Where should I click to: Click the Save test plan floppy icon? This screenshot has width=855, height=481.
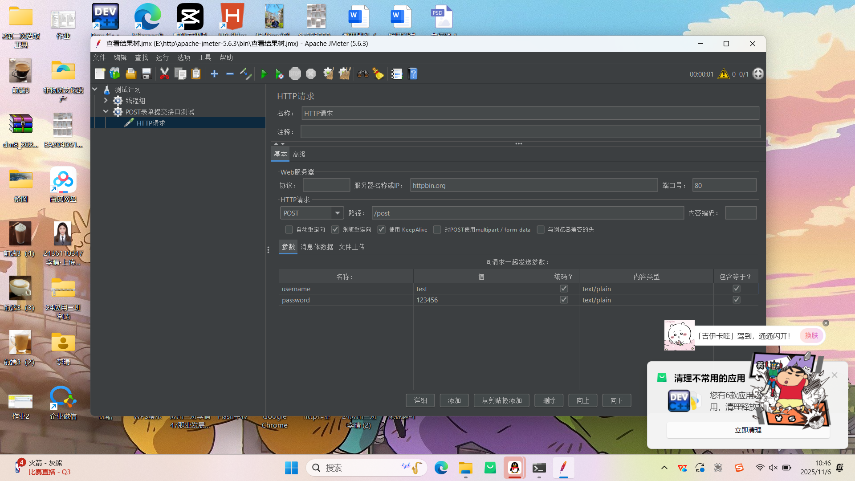[x=147, y=74]
